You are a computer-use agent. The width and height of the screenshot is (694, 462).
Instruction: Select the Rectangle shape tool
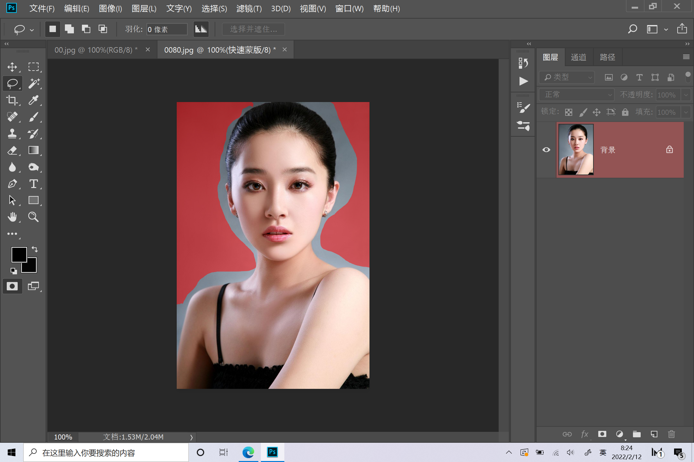click(33, 200)
